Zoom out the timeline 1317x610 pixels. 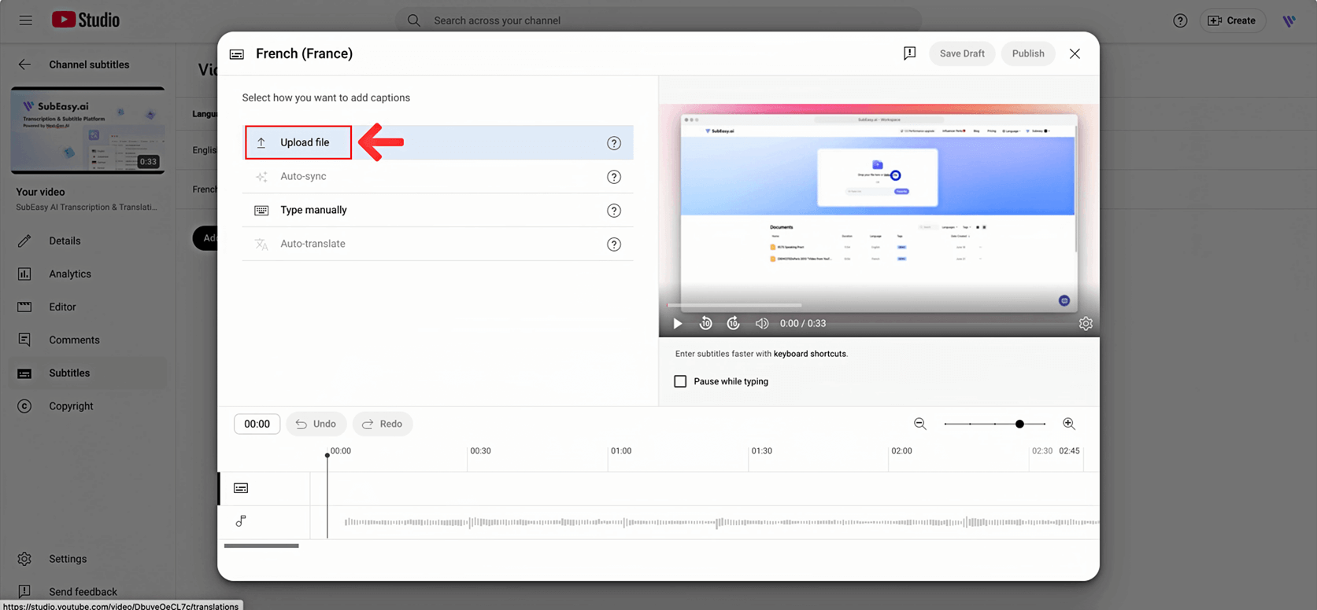coord(919,424)
